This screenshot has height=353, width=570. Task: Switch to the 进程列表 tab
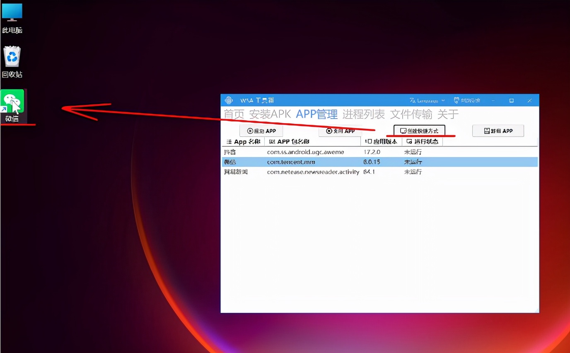pyautogui.click(x=363, y=114)
